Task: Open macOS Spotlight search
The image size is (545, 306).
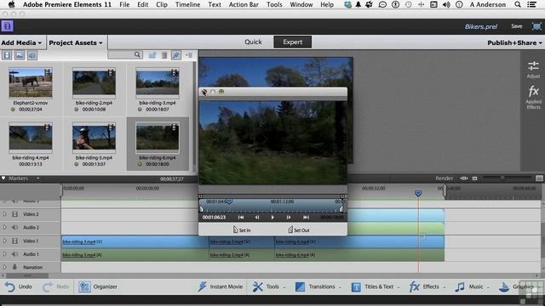Action: (518, 4)
